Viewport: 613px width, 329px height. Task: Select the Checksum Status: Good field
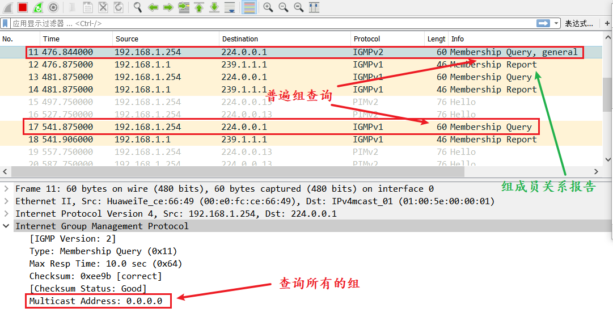(x=87, y=289)
